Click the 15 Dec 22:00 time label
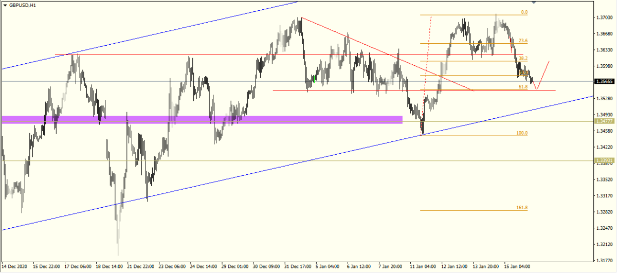Image resolution: width=617 pixels, height=273 pixels. point(46,267)
